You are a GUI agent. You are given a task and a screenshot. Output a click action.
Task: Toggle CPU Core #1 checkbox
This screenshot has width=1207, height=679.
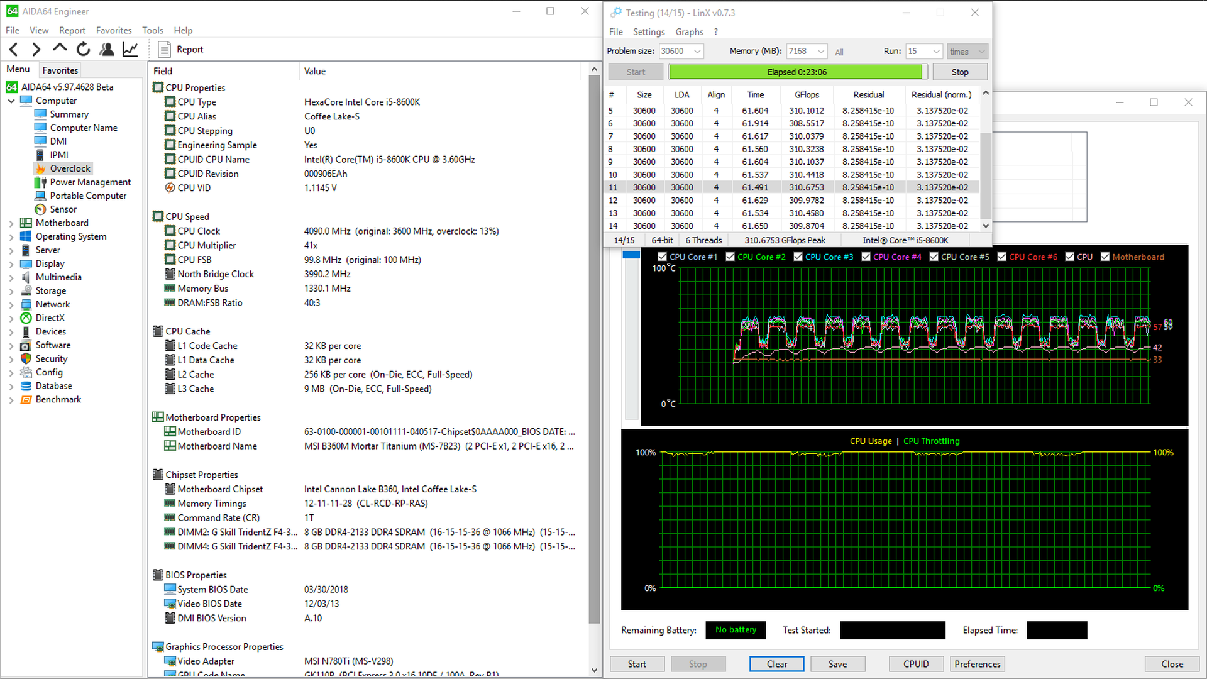[x=662, y=257]
